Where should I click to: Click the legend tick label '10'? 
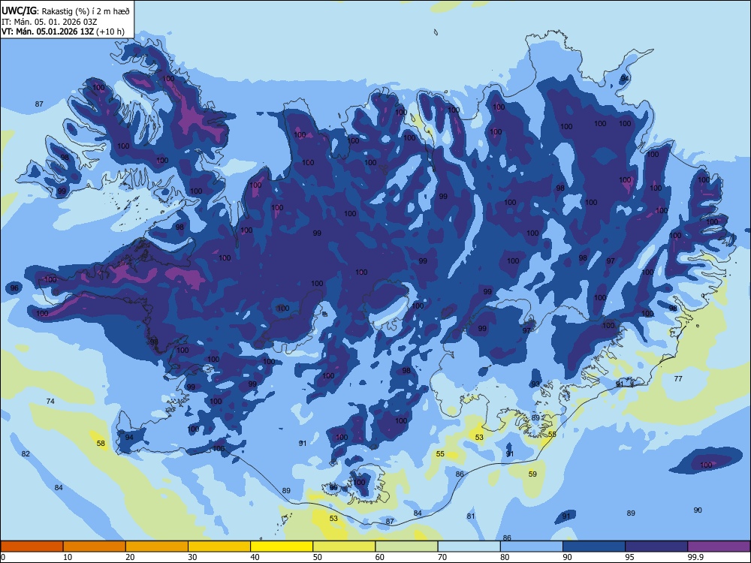coord(68,557)
